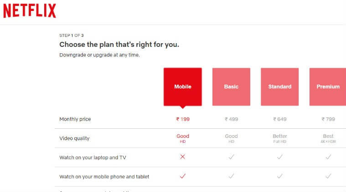Click Standard plan's mobile and tablet checkmark
The image size is (346, 192).
[x=280, y=176]
